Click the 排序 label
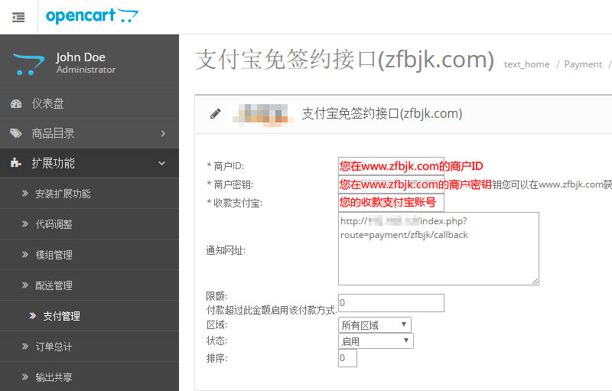 tap(216, 358)
